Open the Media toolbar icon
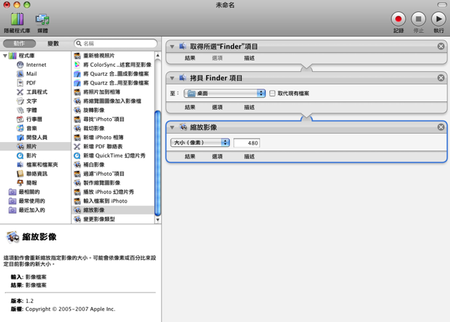450x322 pixels. click(42, 19)
